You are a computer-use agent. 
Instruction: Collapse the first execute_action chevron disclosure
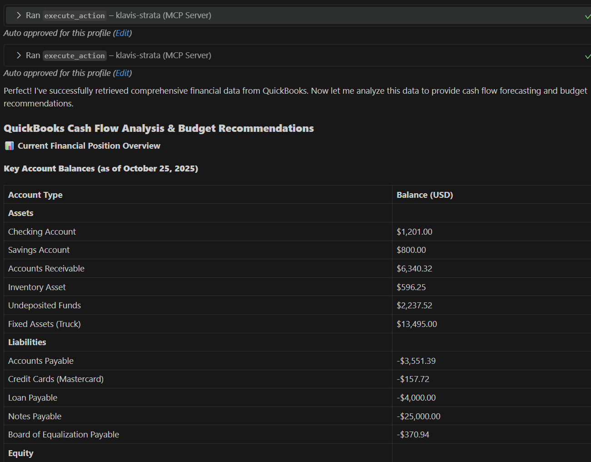pyautogui.click(x=18, y=15)
